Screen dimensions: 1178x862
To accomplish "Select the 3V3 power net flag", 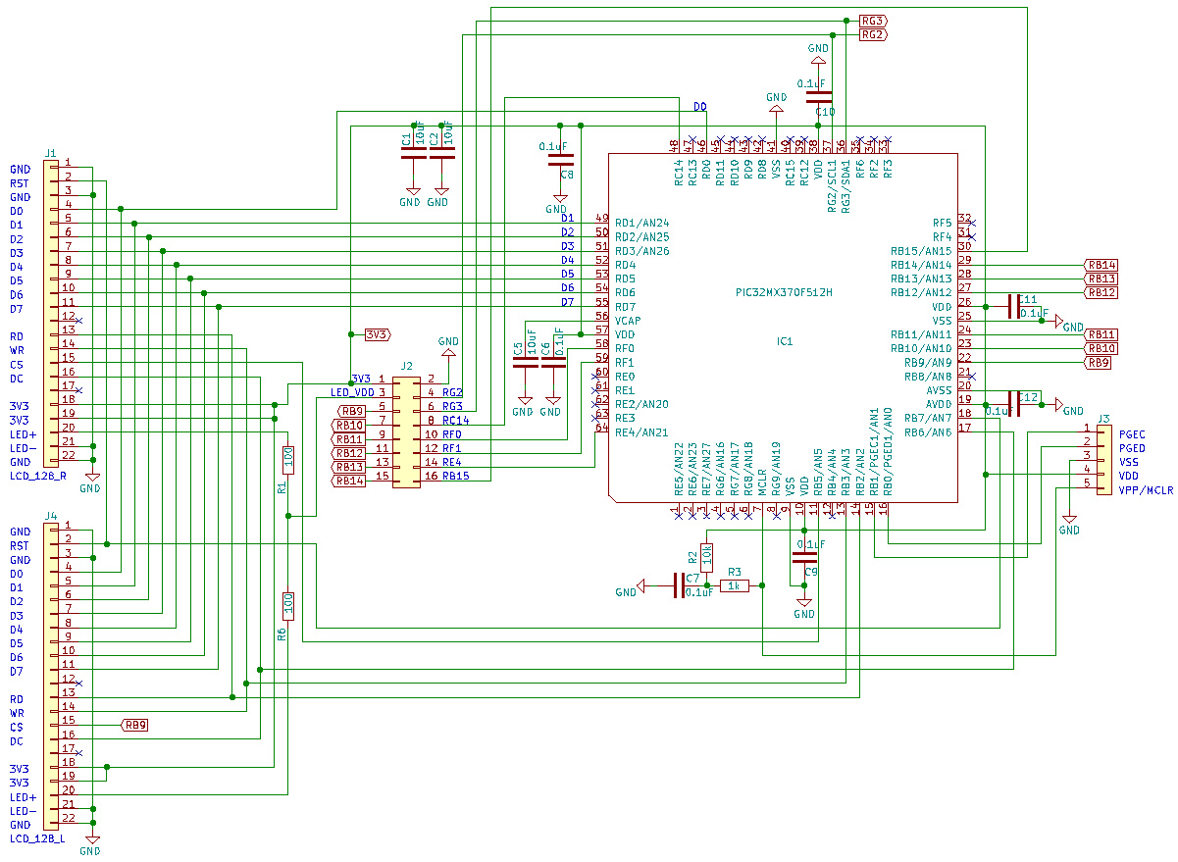I will [x=375, y=334].
